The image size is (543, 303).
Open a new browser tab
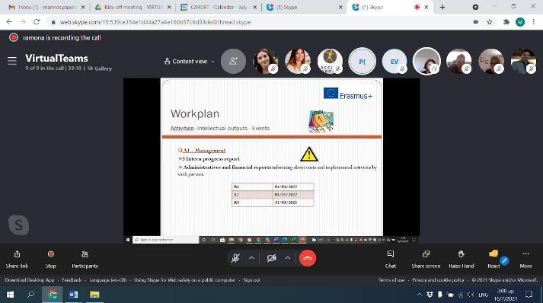click(x=442, y=8)
